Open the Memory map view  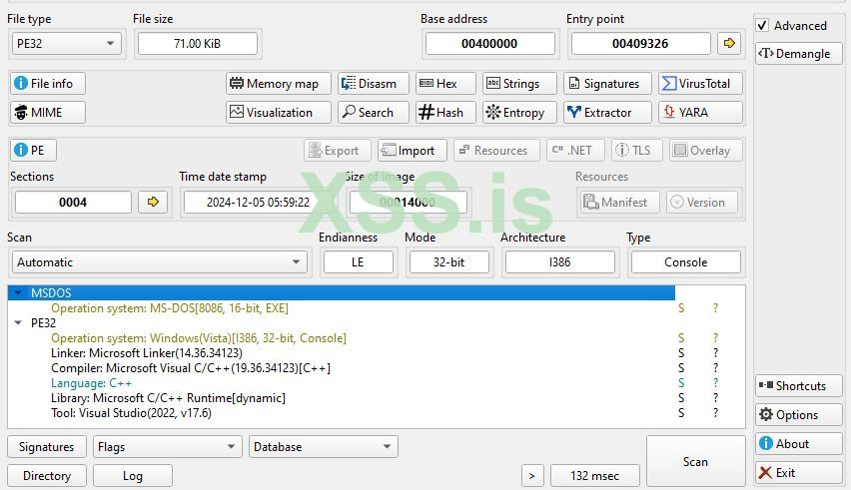click(279, 84)
